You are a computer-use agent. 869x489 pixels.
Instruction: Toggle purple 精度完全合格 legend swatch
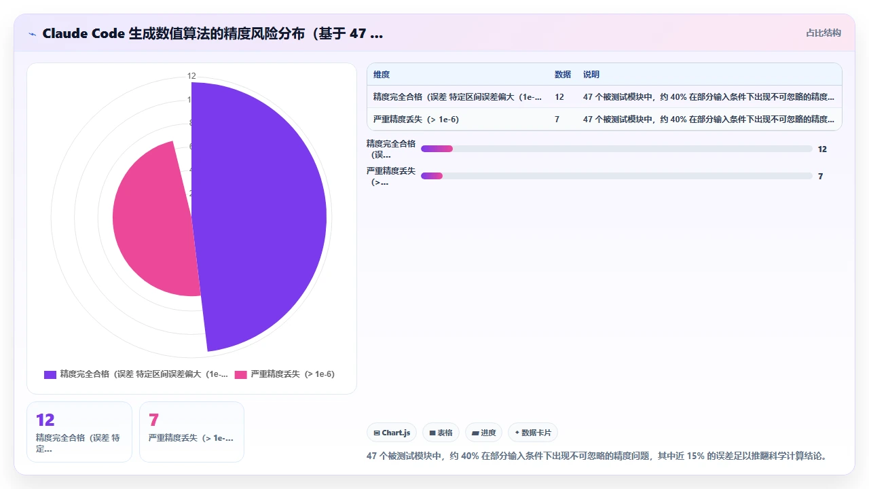(x=50, y=374)
